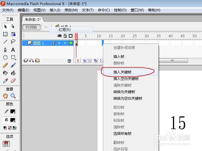Open the 修改(M) menu
This screenshot has height=151, width=202.
(71, 10)
